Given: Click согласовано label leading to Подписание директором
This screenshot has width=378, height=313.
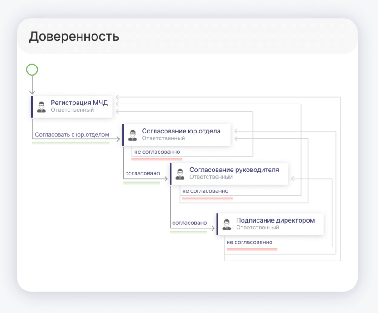Looking at the screenshot, I should (x=189, y=223).
